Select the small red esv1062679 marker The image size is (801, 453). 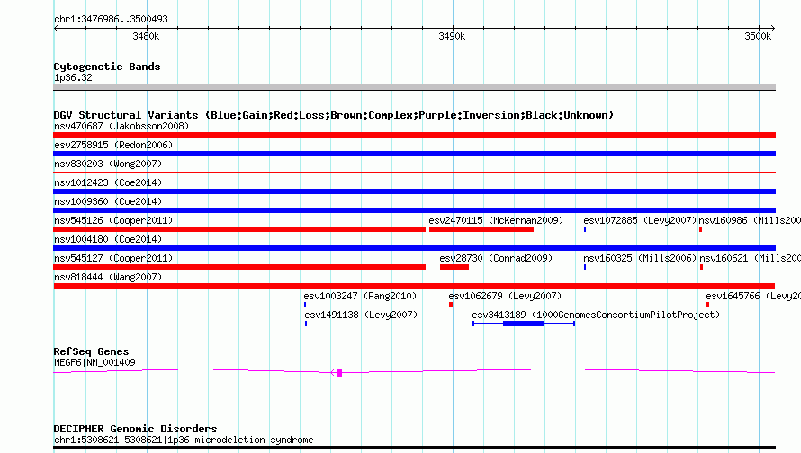(x=451, y=305)
